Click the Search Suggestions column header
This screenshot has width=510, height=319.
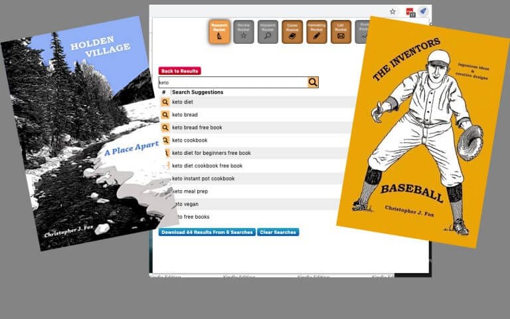[x=198, y=92]
